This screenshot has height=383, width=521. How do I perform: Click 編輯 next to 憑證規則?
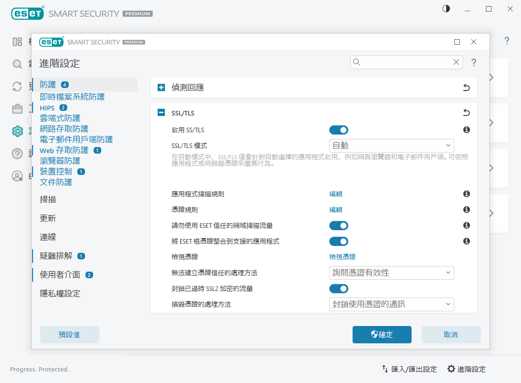(x=335, y=209)
